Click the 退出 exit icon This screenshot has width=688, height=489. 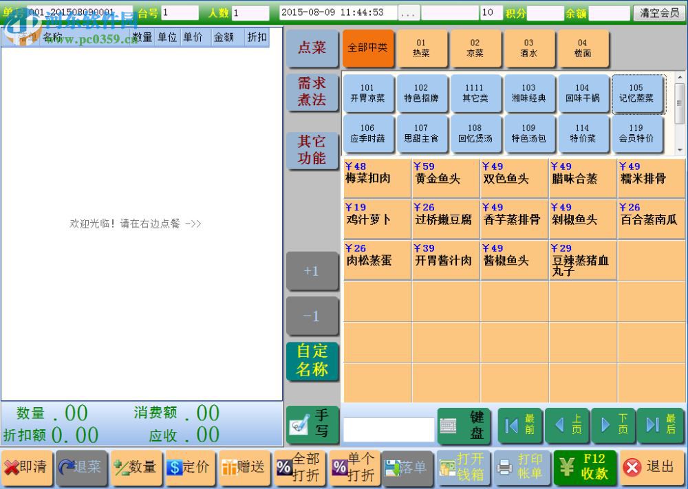coord(649,468)
